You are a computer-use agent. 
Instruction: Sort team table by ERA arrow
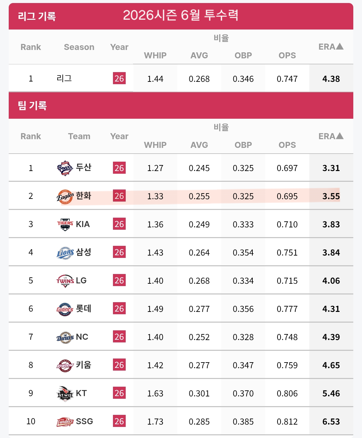pyautogui.click(x=340, y=136)
